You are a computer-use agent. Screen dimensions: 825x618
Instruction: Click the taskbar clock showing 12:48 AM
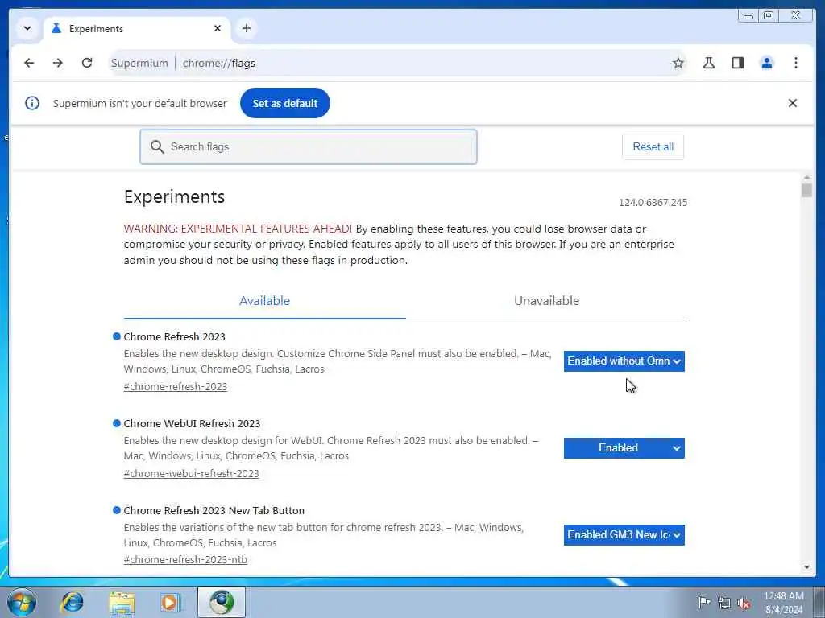click(784, 602)
